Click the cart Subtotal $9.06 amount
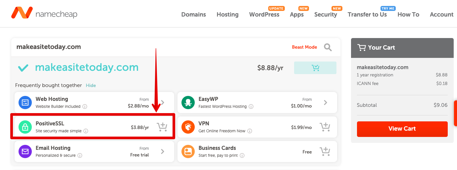Screen dimensions: 457x170 tap(440, 105)
